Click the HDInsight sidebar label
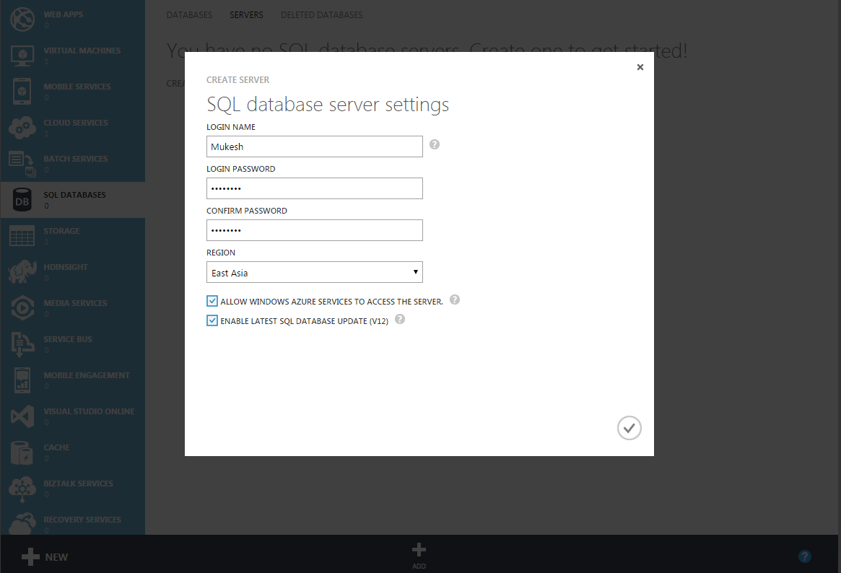 [66, 267]
